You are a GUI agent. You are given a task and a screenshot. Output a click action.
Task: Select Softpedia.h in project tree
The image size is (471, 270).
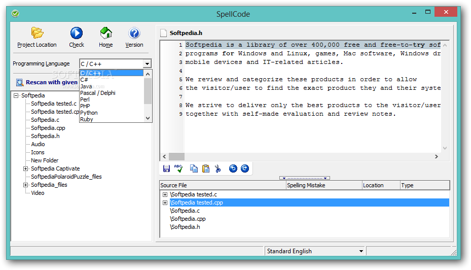(x=45, y=136)
